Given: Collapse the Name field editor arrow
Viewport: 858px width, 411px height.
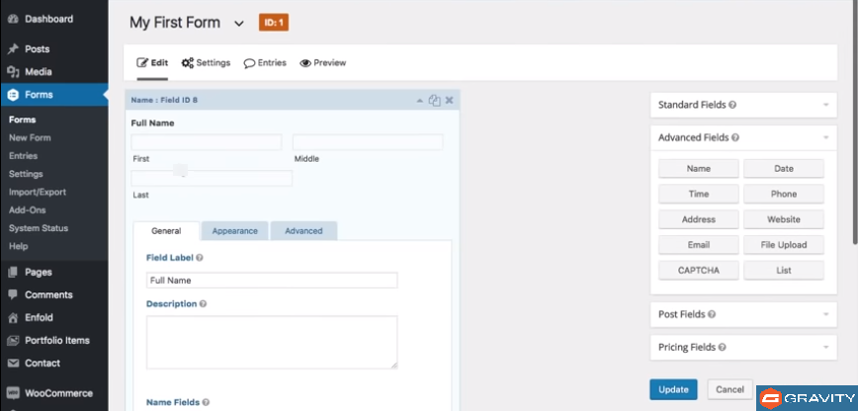Looking at the screenshot, I should tap(420, 100).
